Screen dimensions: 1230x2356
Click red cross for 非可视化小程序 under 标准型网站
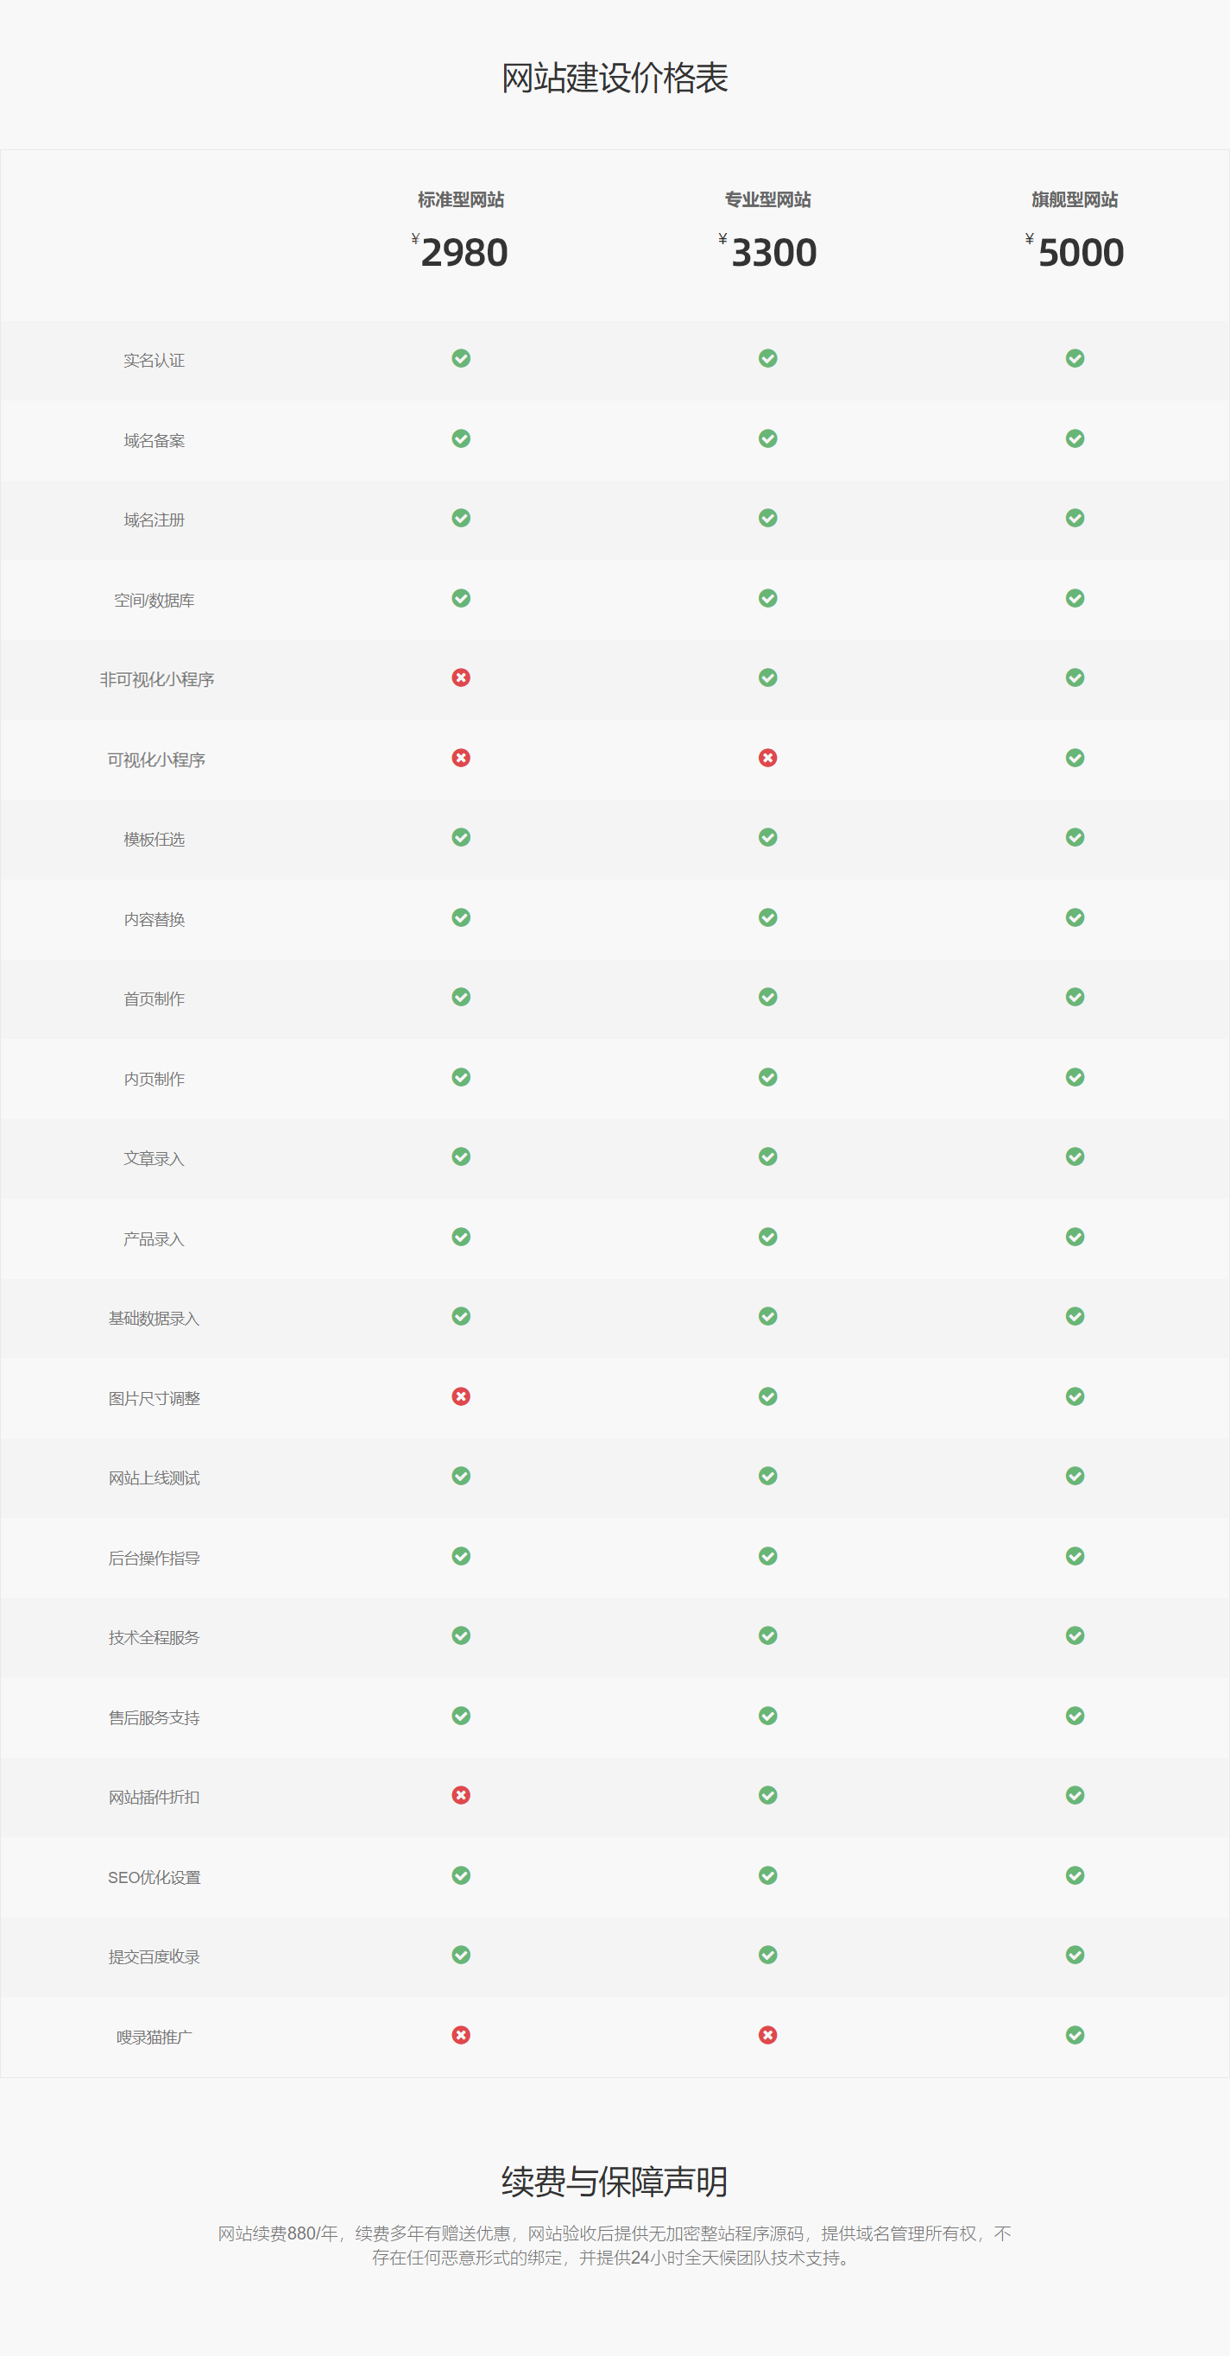[461, 677]
